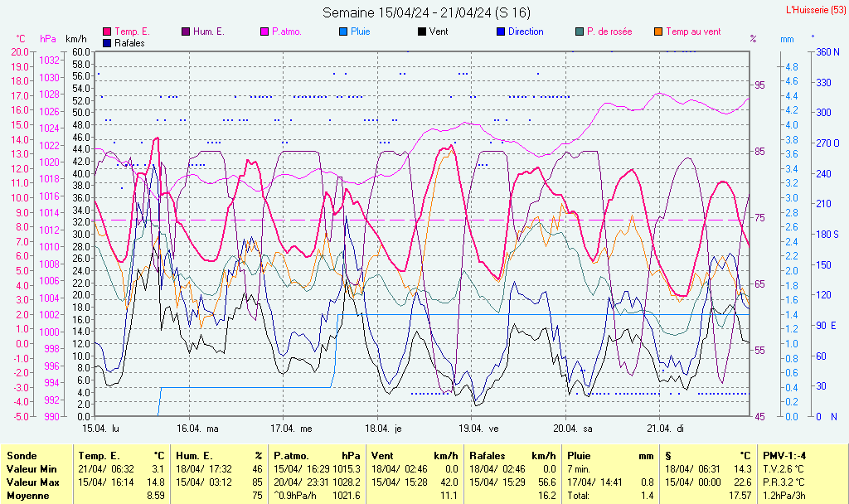Click the magenta P.atmo. legend swatch
The height and width of the screenshot is (504, 849).
coord(264,32)
